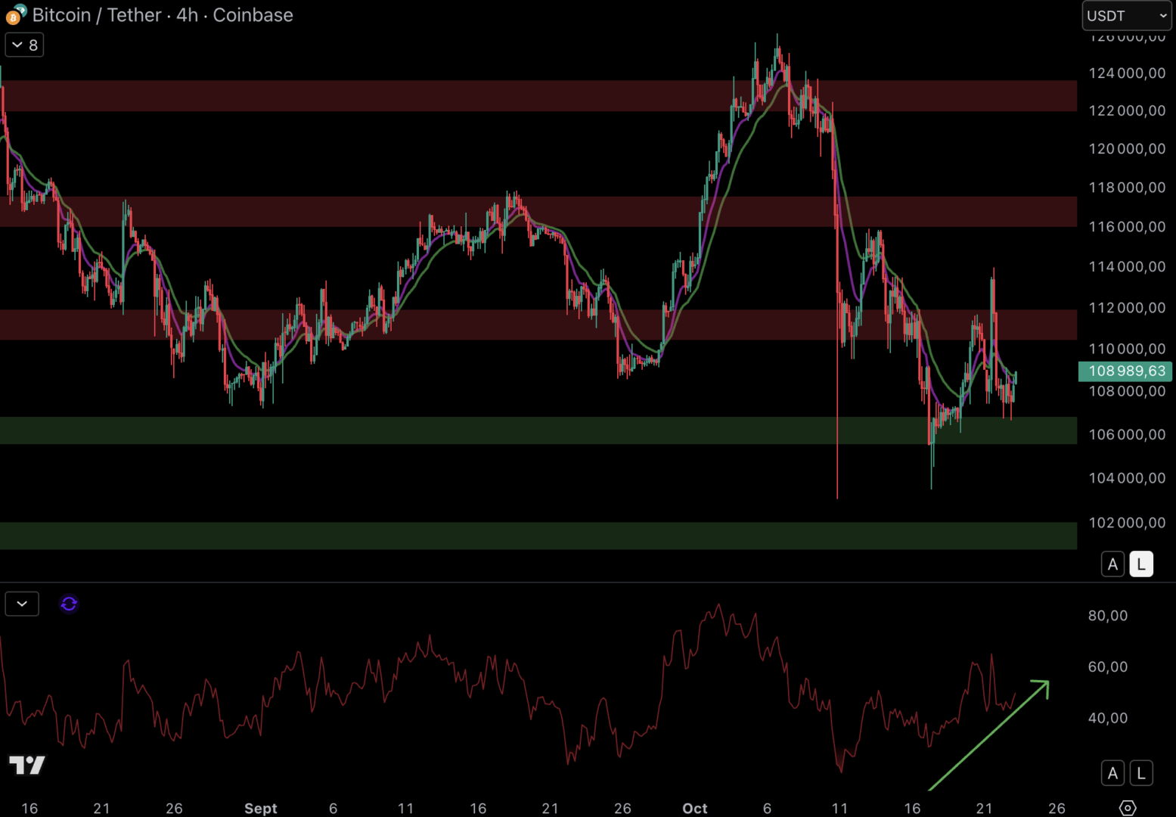This screenshot has width=1176, height=817.
Task: Click the 60,00 level on indicator scale
Action: [x=1107, y=666]
